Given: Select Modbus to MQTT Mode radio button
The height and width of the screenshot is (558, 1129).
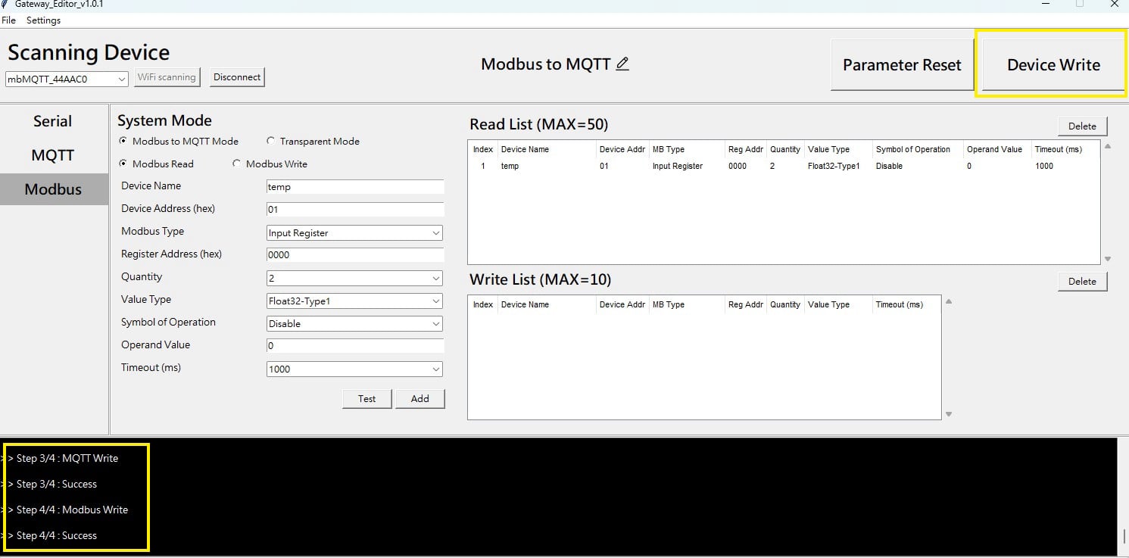Looking at the screenshot, I should coord(124,142).
